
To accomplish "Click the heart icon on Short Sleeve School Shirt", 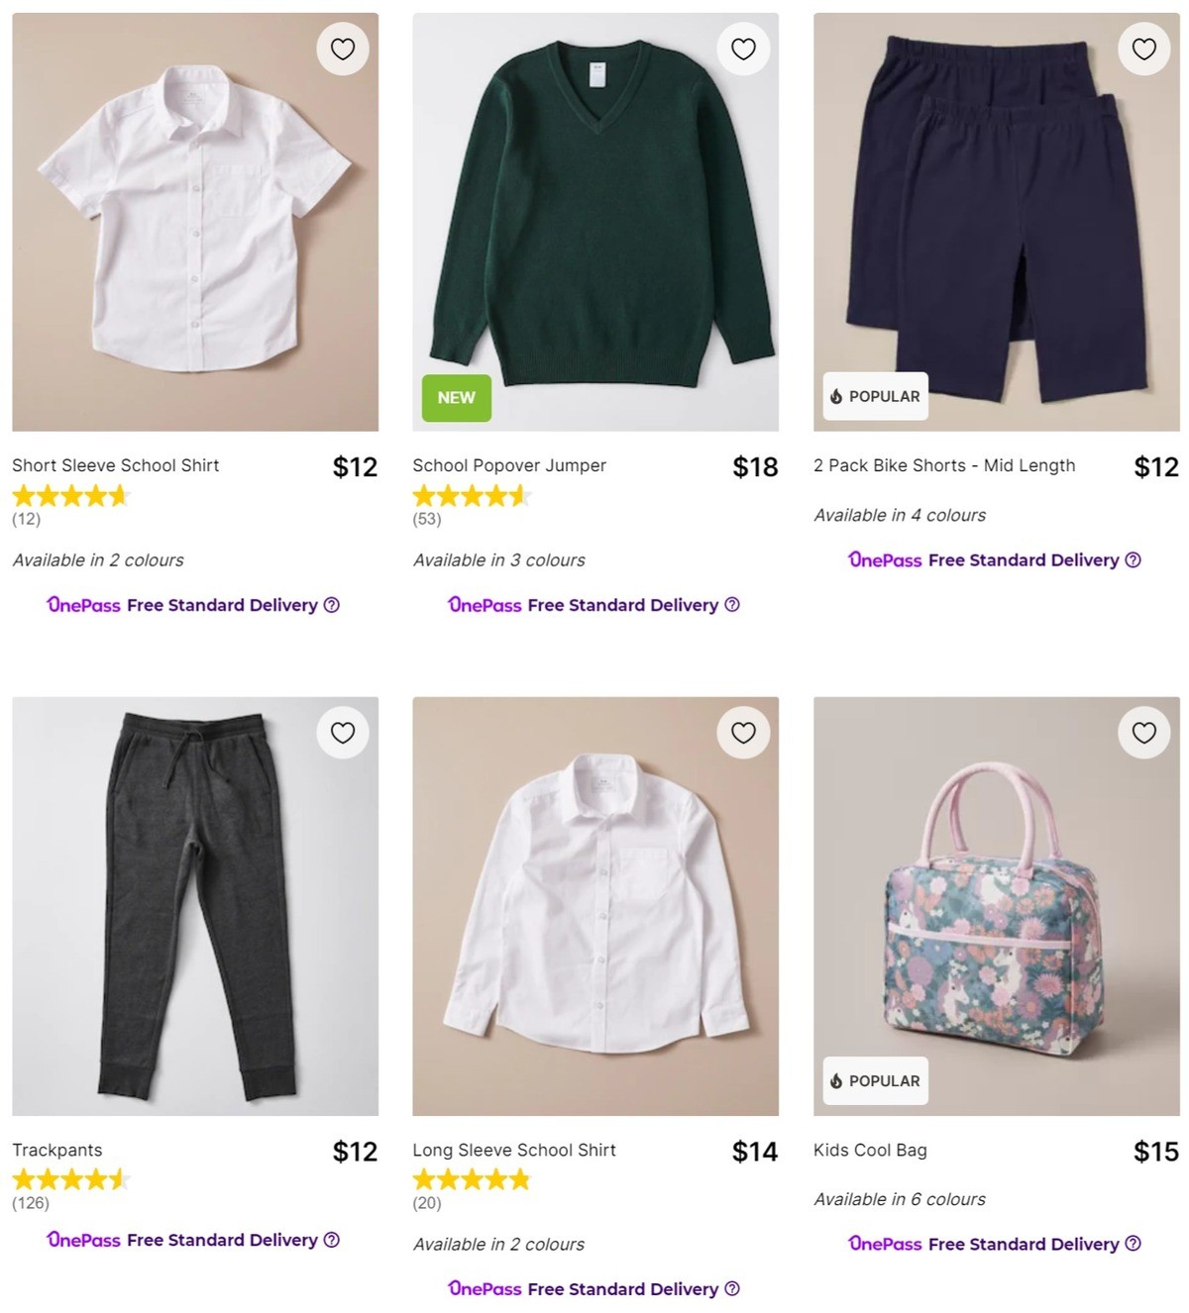I will [343, 48].
